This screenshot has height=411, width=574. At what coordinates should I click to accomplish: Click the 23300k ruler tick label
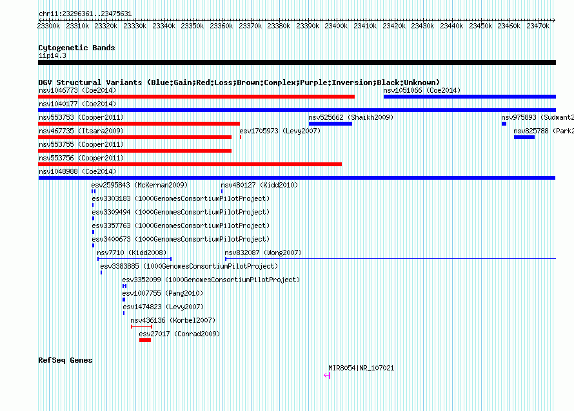coord(48,26)
